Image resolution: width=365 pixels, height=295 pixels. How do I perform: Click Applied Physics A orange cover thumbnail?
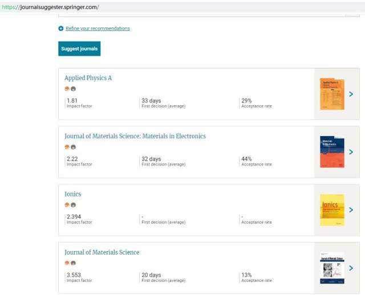(332, 94)
